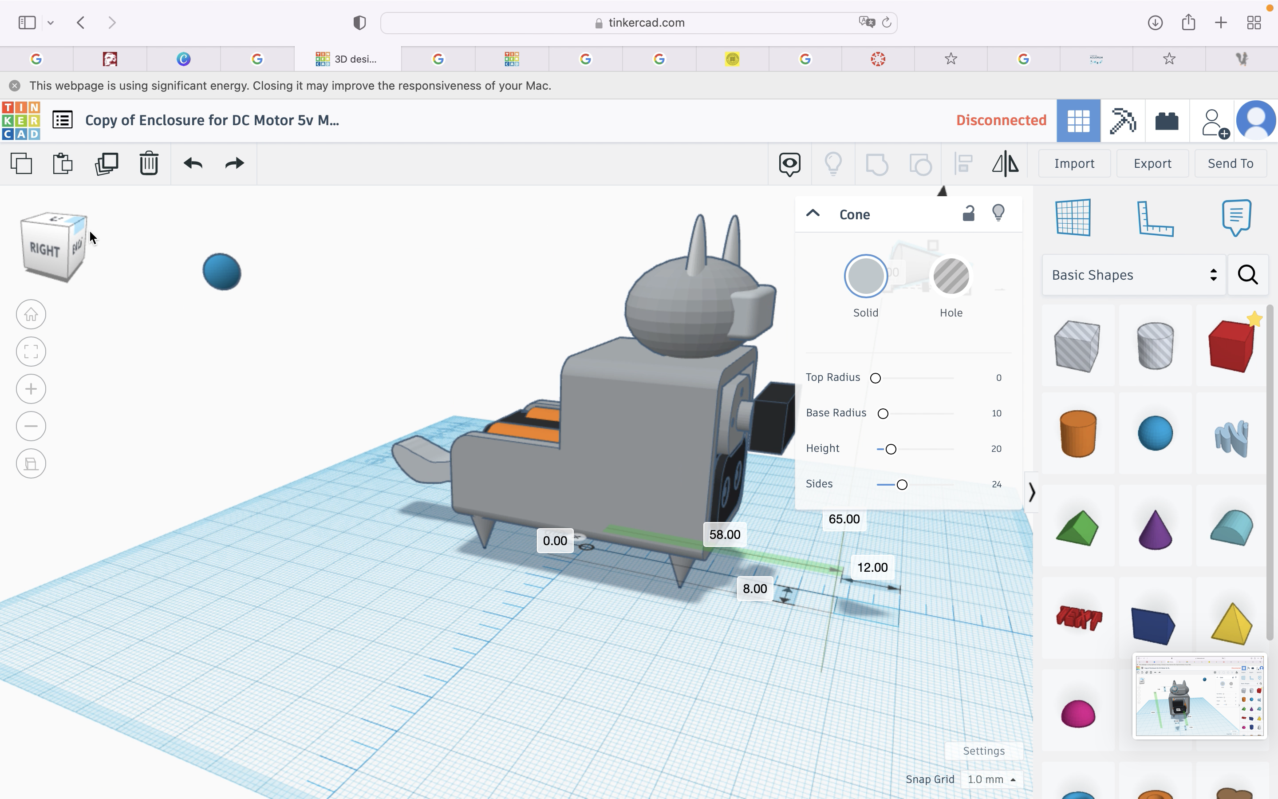Dismiss the energy warning banner
The image size is (1278, 799).
[x=15, y=86]
